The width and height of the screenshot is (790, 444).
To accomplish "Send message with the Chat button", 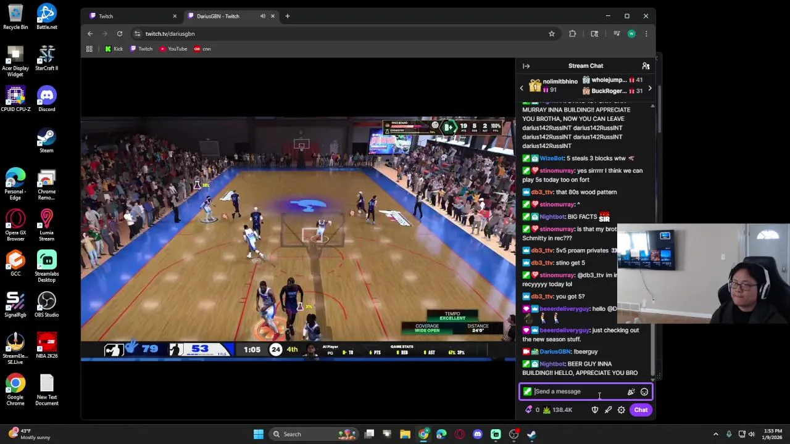I will (x=641, y=410).
